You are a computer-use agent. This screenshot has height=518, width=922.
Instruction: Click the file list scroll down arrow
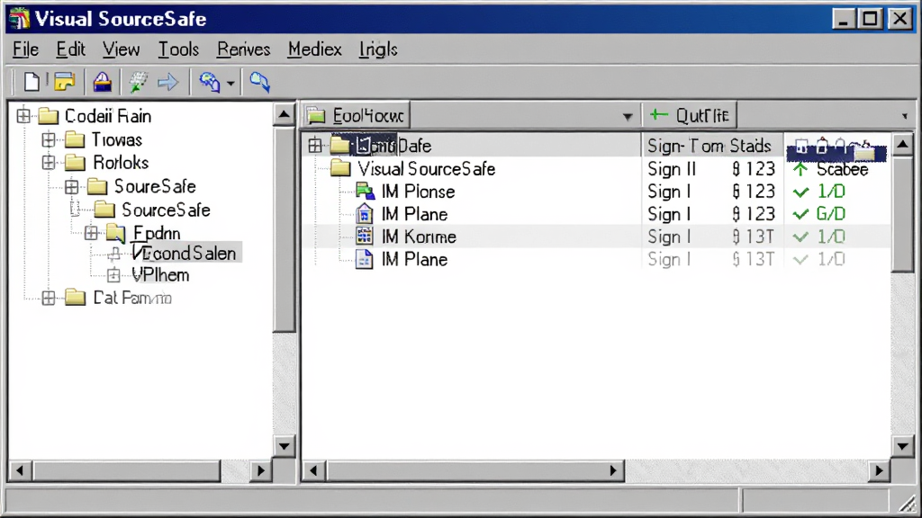pyautogui.click(x=902, y=446)
